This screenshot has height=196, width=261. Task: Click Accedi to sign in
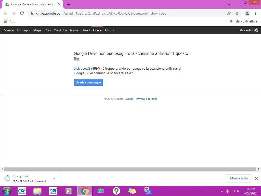(245, 30)
